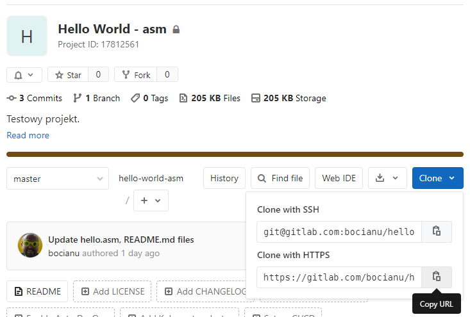Screen dimensions: 470x317
Task: Open the 0 Tags link
Action: 149,98
